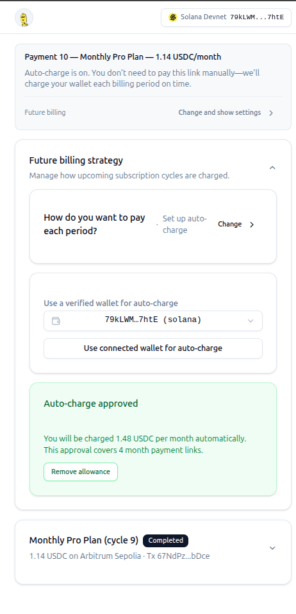The image size is (296, 614).
Task: Click the arrow icon beside Change
Action: click(252, 225)
